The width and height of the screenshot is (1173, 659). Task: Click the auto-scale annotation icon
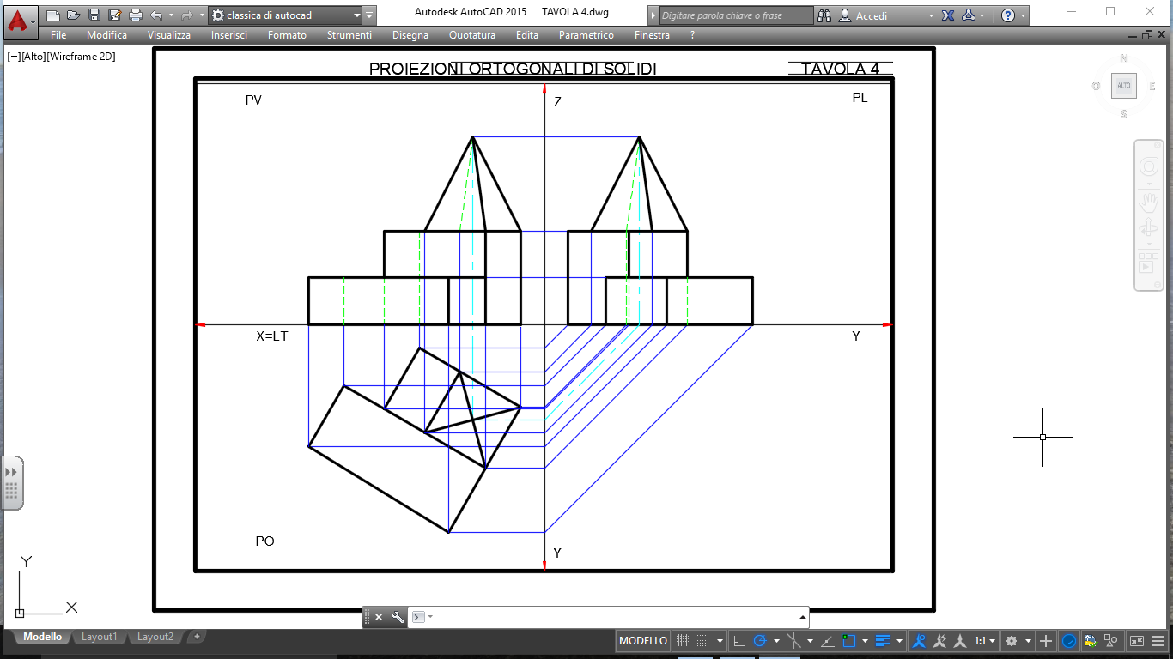tap(940, 640)
